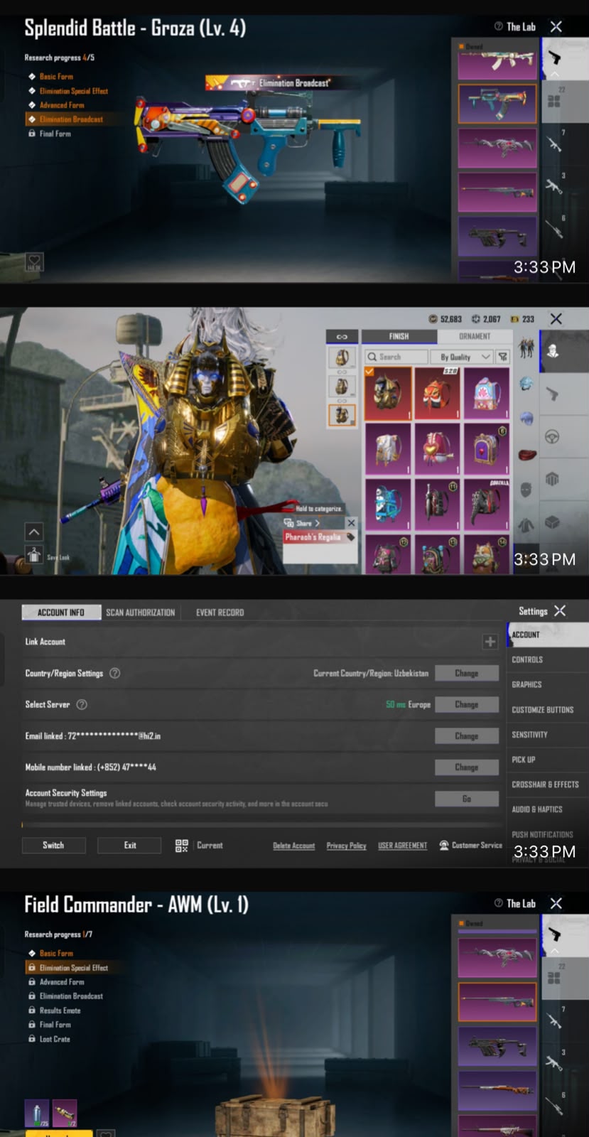Open the outfits category icon in inventory sidebar
This screenshot has width=589, height=1137.
pyautogui.click(x=526, y=349)
